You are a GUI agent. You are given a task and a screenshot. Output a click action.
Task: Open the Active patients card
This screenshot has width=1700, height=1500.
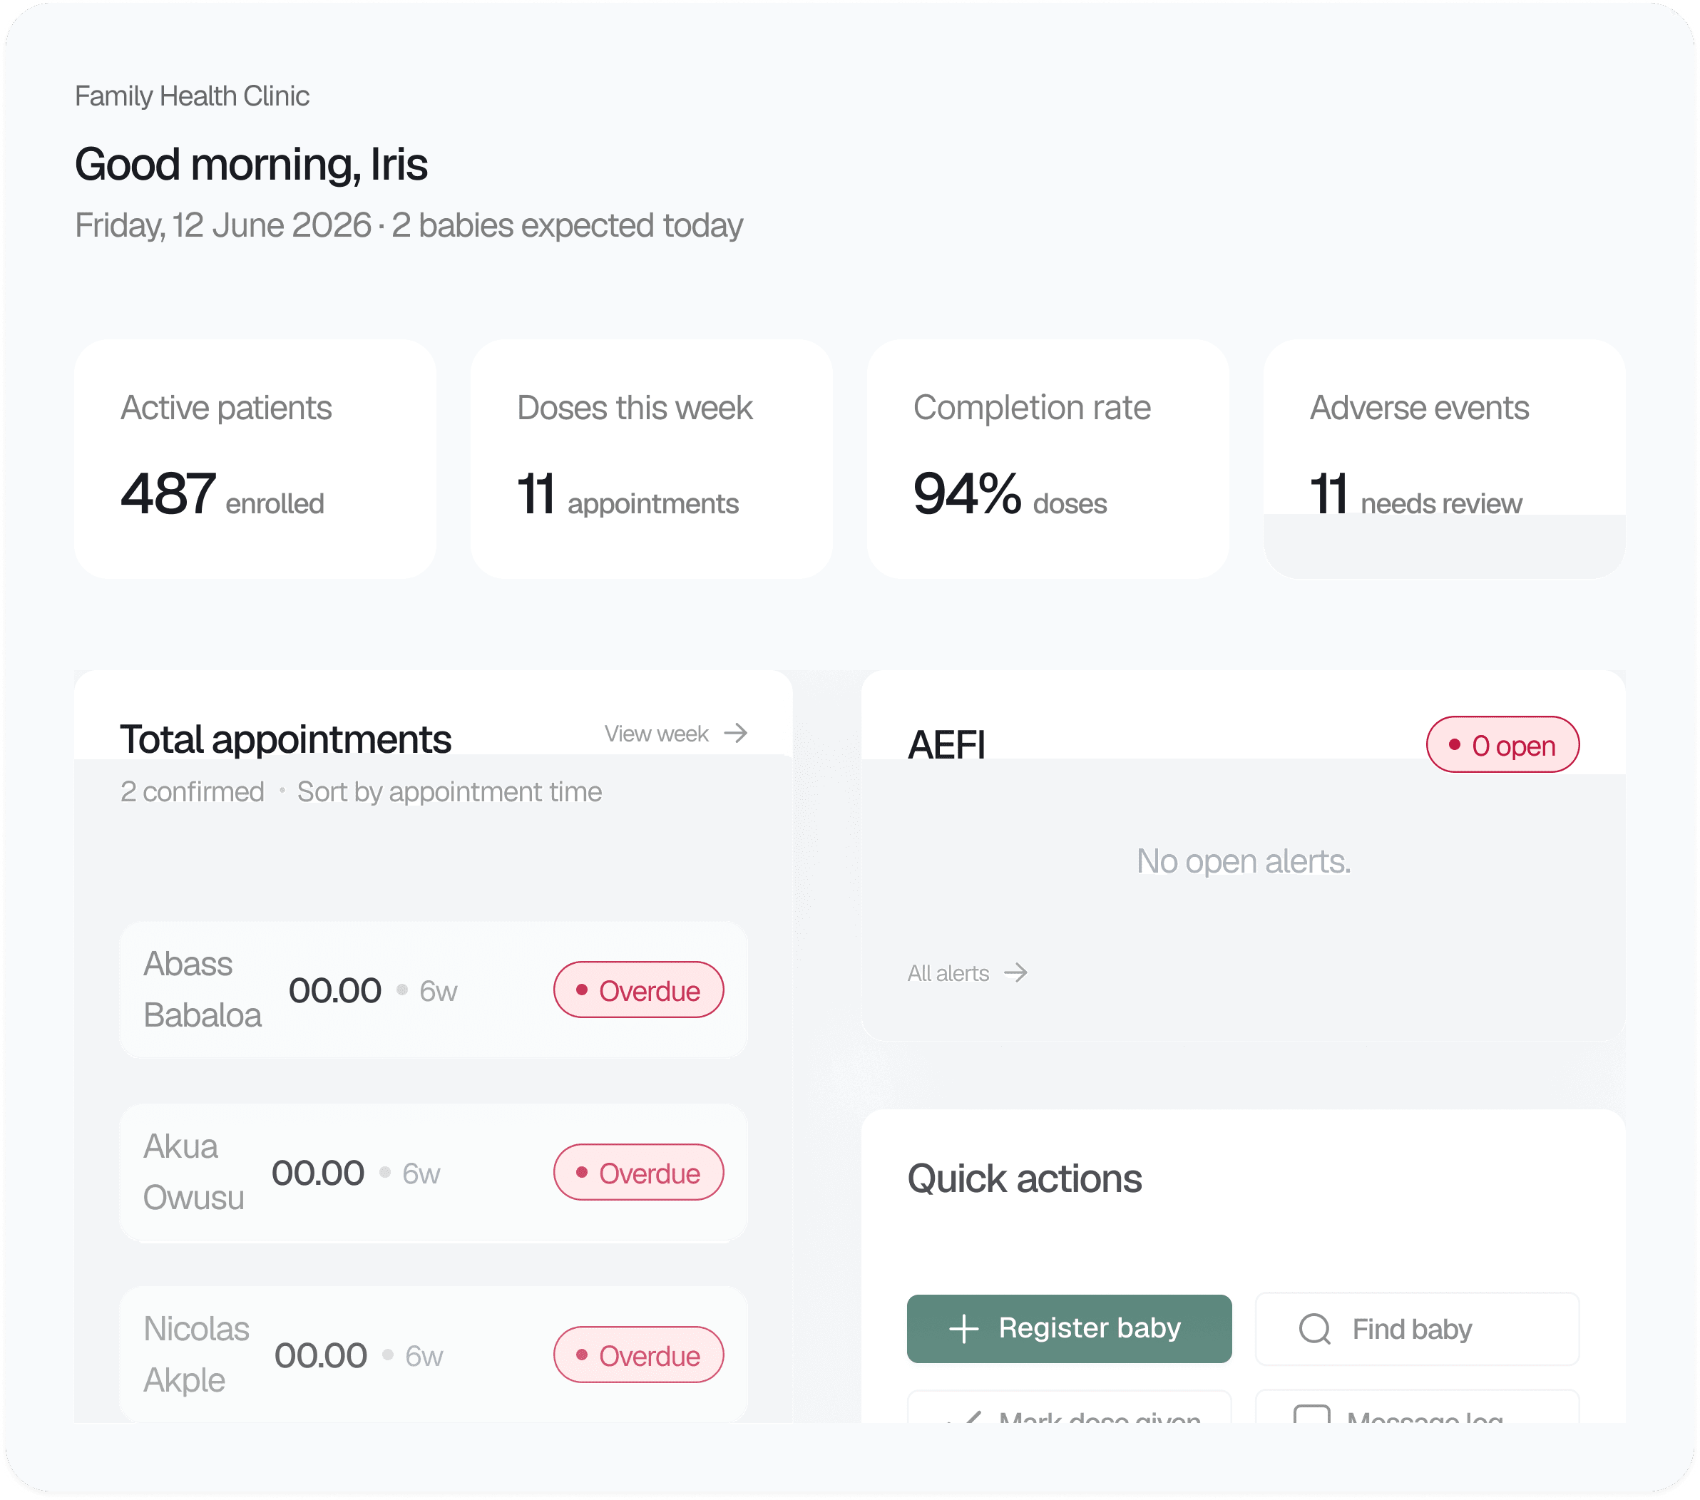(255, 459)
